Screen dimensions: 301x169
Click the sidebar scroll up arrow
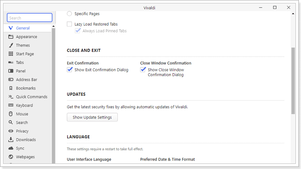tap(53, 26)
